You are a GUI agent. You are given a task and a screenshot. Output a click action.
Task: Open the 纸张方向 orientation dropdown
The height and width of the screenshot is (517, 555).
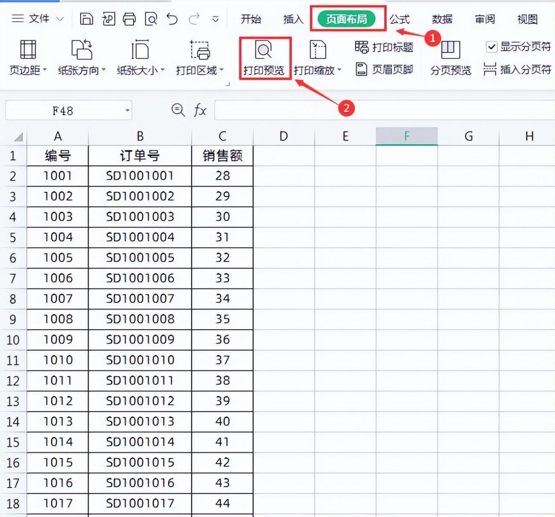82,57
